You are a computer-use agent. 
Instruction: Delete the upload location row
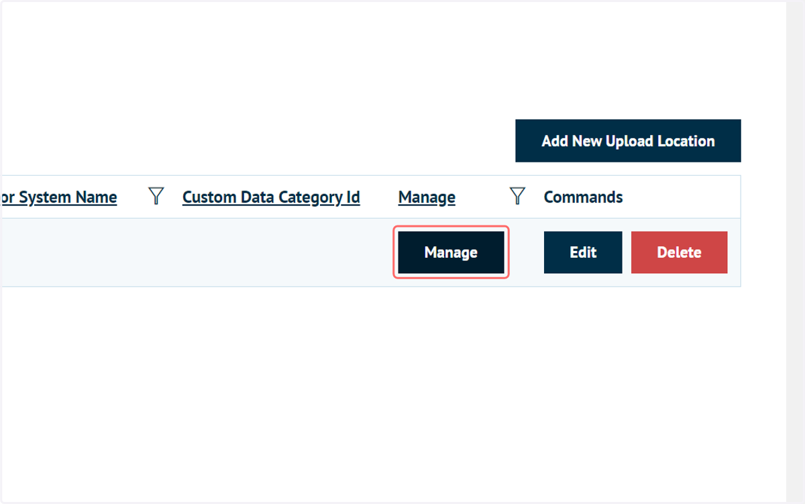pos(679,252)
